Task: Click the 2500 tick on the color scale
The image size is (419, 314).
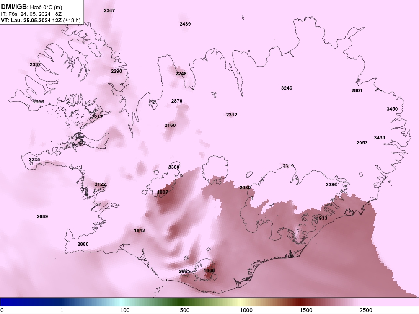Action: coord(366,310)
